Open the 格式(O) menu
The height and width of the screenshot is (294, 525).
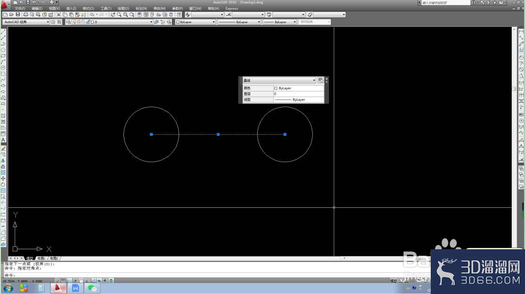(x=89, y=8)
